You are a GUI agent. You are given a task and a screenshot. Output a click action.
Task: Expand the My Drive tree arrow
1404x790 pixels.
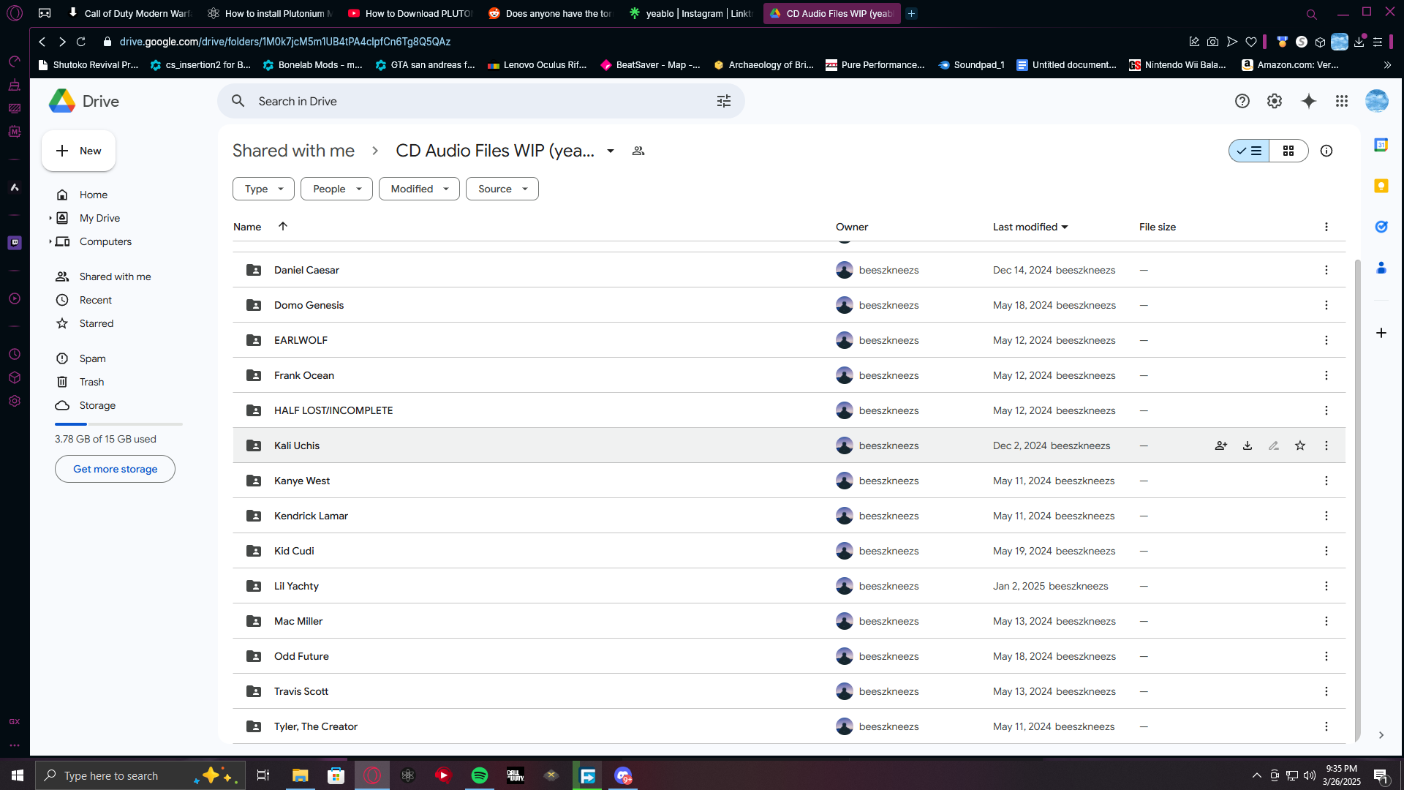tap(50, 218)
